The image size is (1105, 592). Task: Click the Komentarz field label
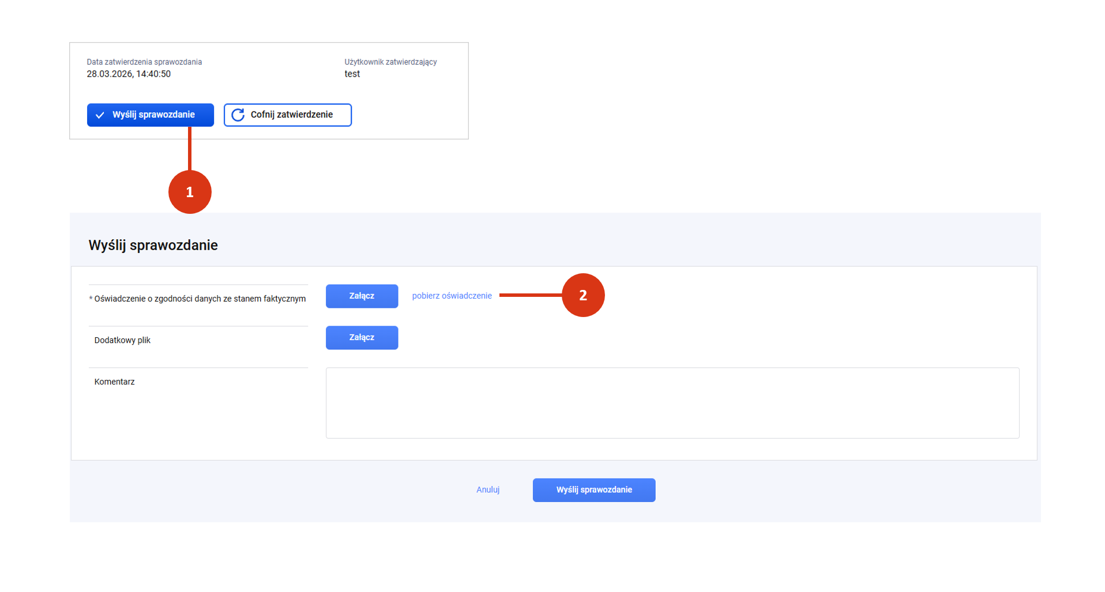[114, 382]
